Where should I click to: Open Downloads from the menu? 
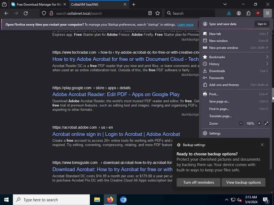tap(235, 71)
